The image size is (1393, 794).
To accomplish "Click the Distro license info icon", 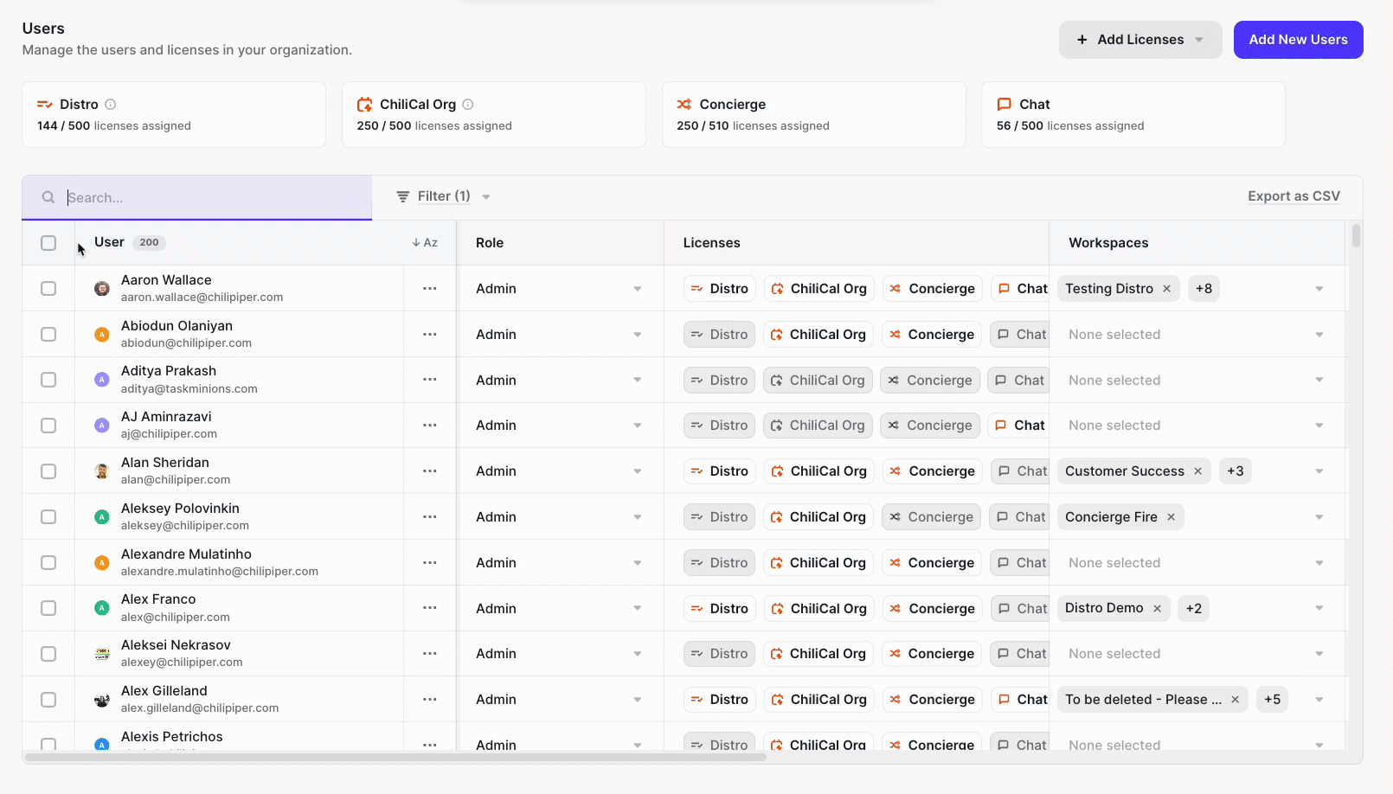I will tap(111, 105).
